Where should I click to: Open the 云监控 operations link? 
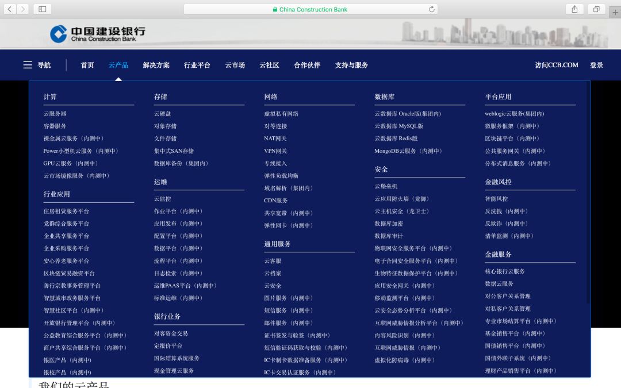pos(162,199)
